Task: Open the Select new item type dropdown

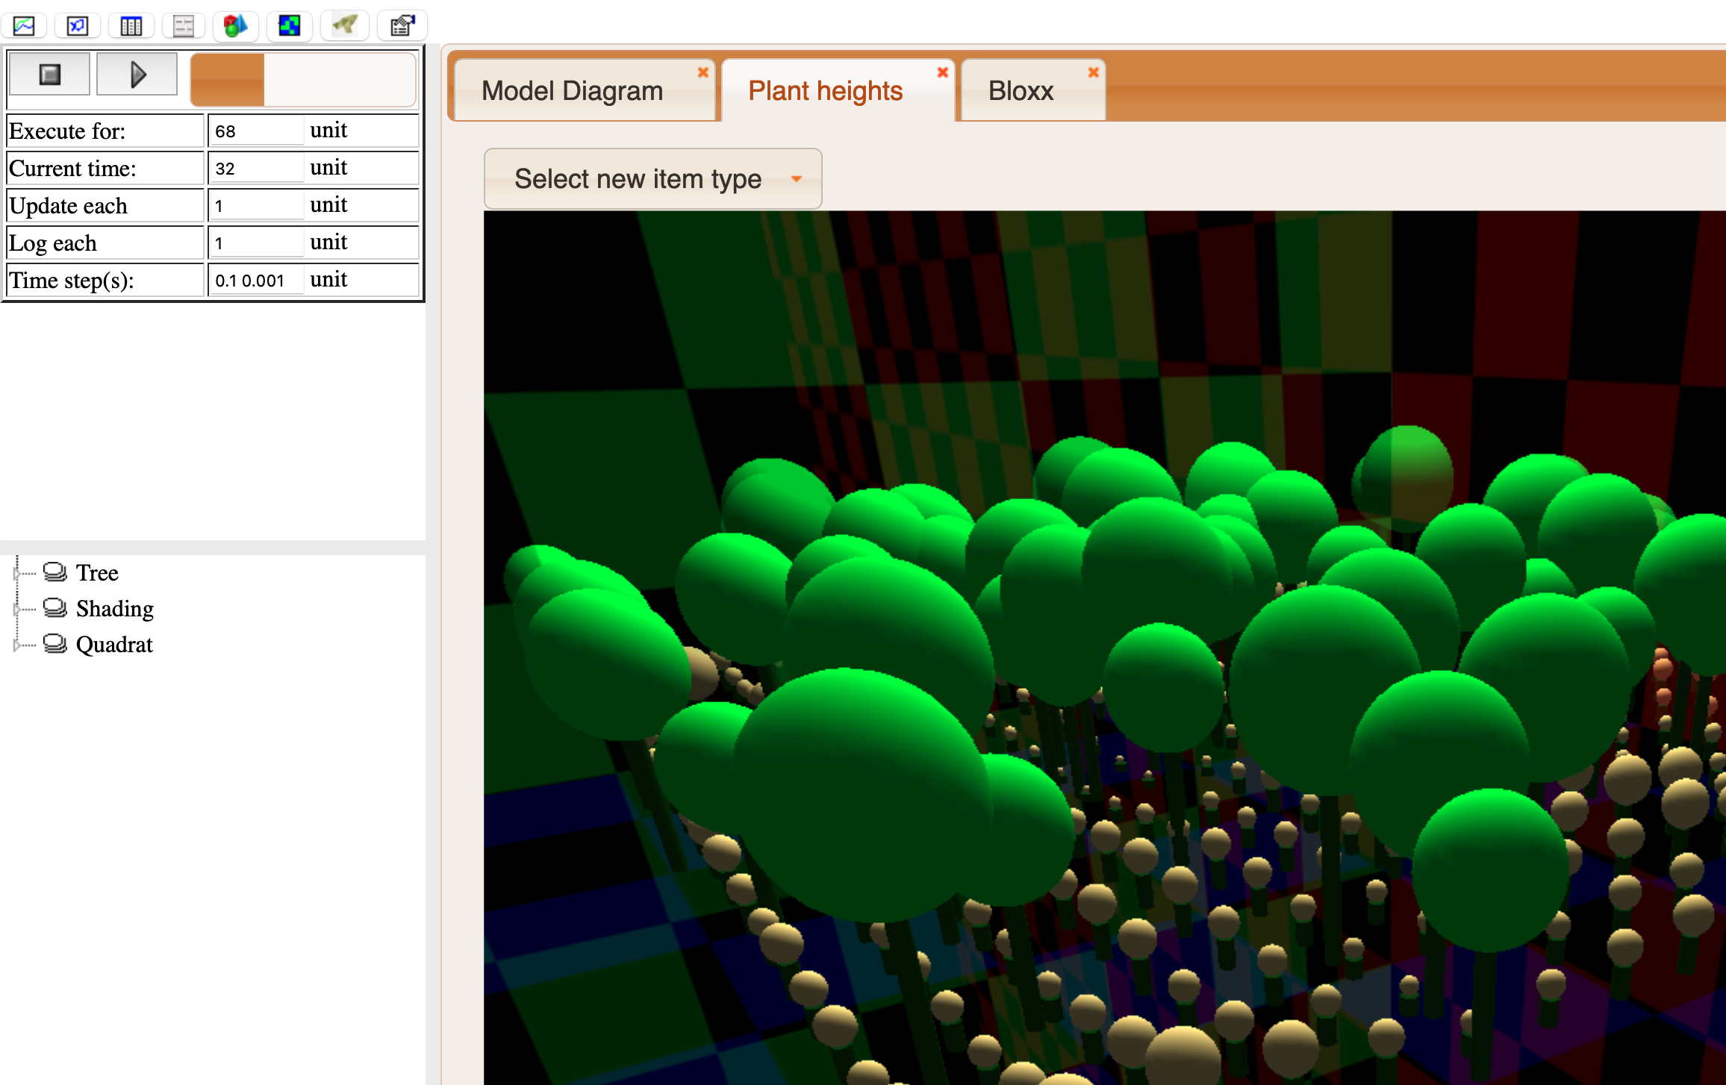Action: coord(652,179)
